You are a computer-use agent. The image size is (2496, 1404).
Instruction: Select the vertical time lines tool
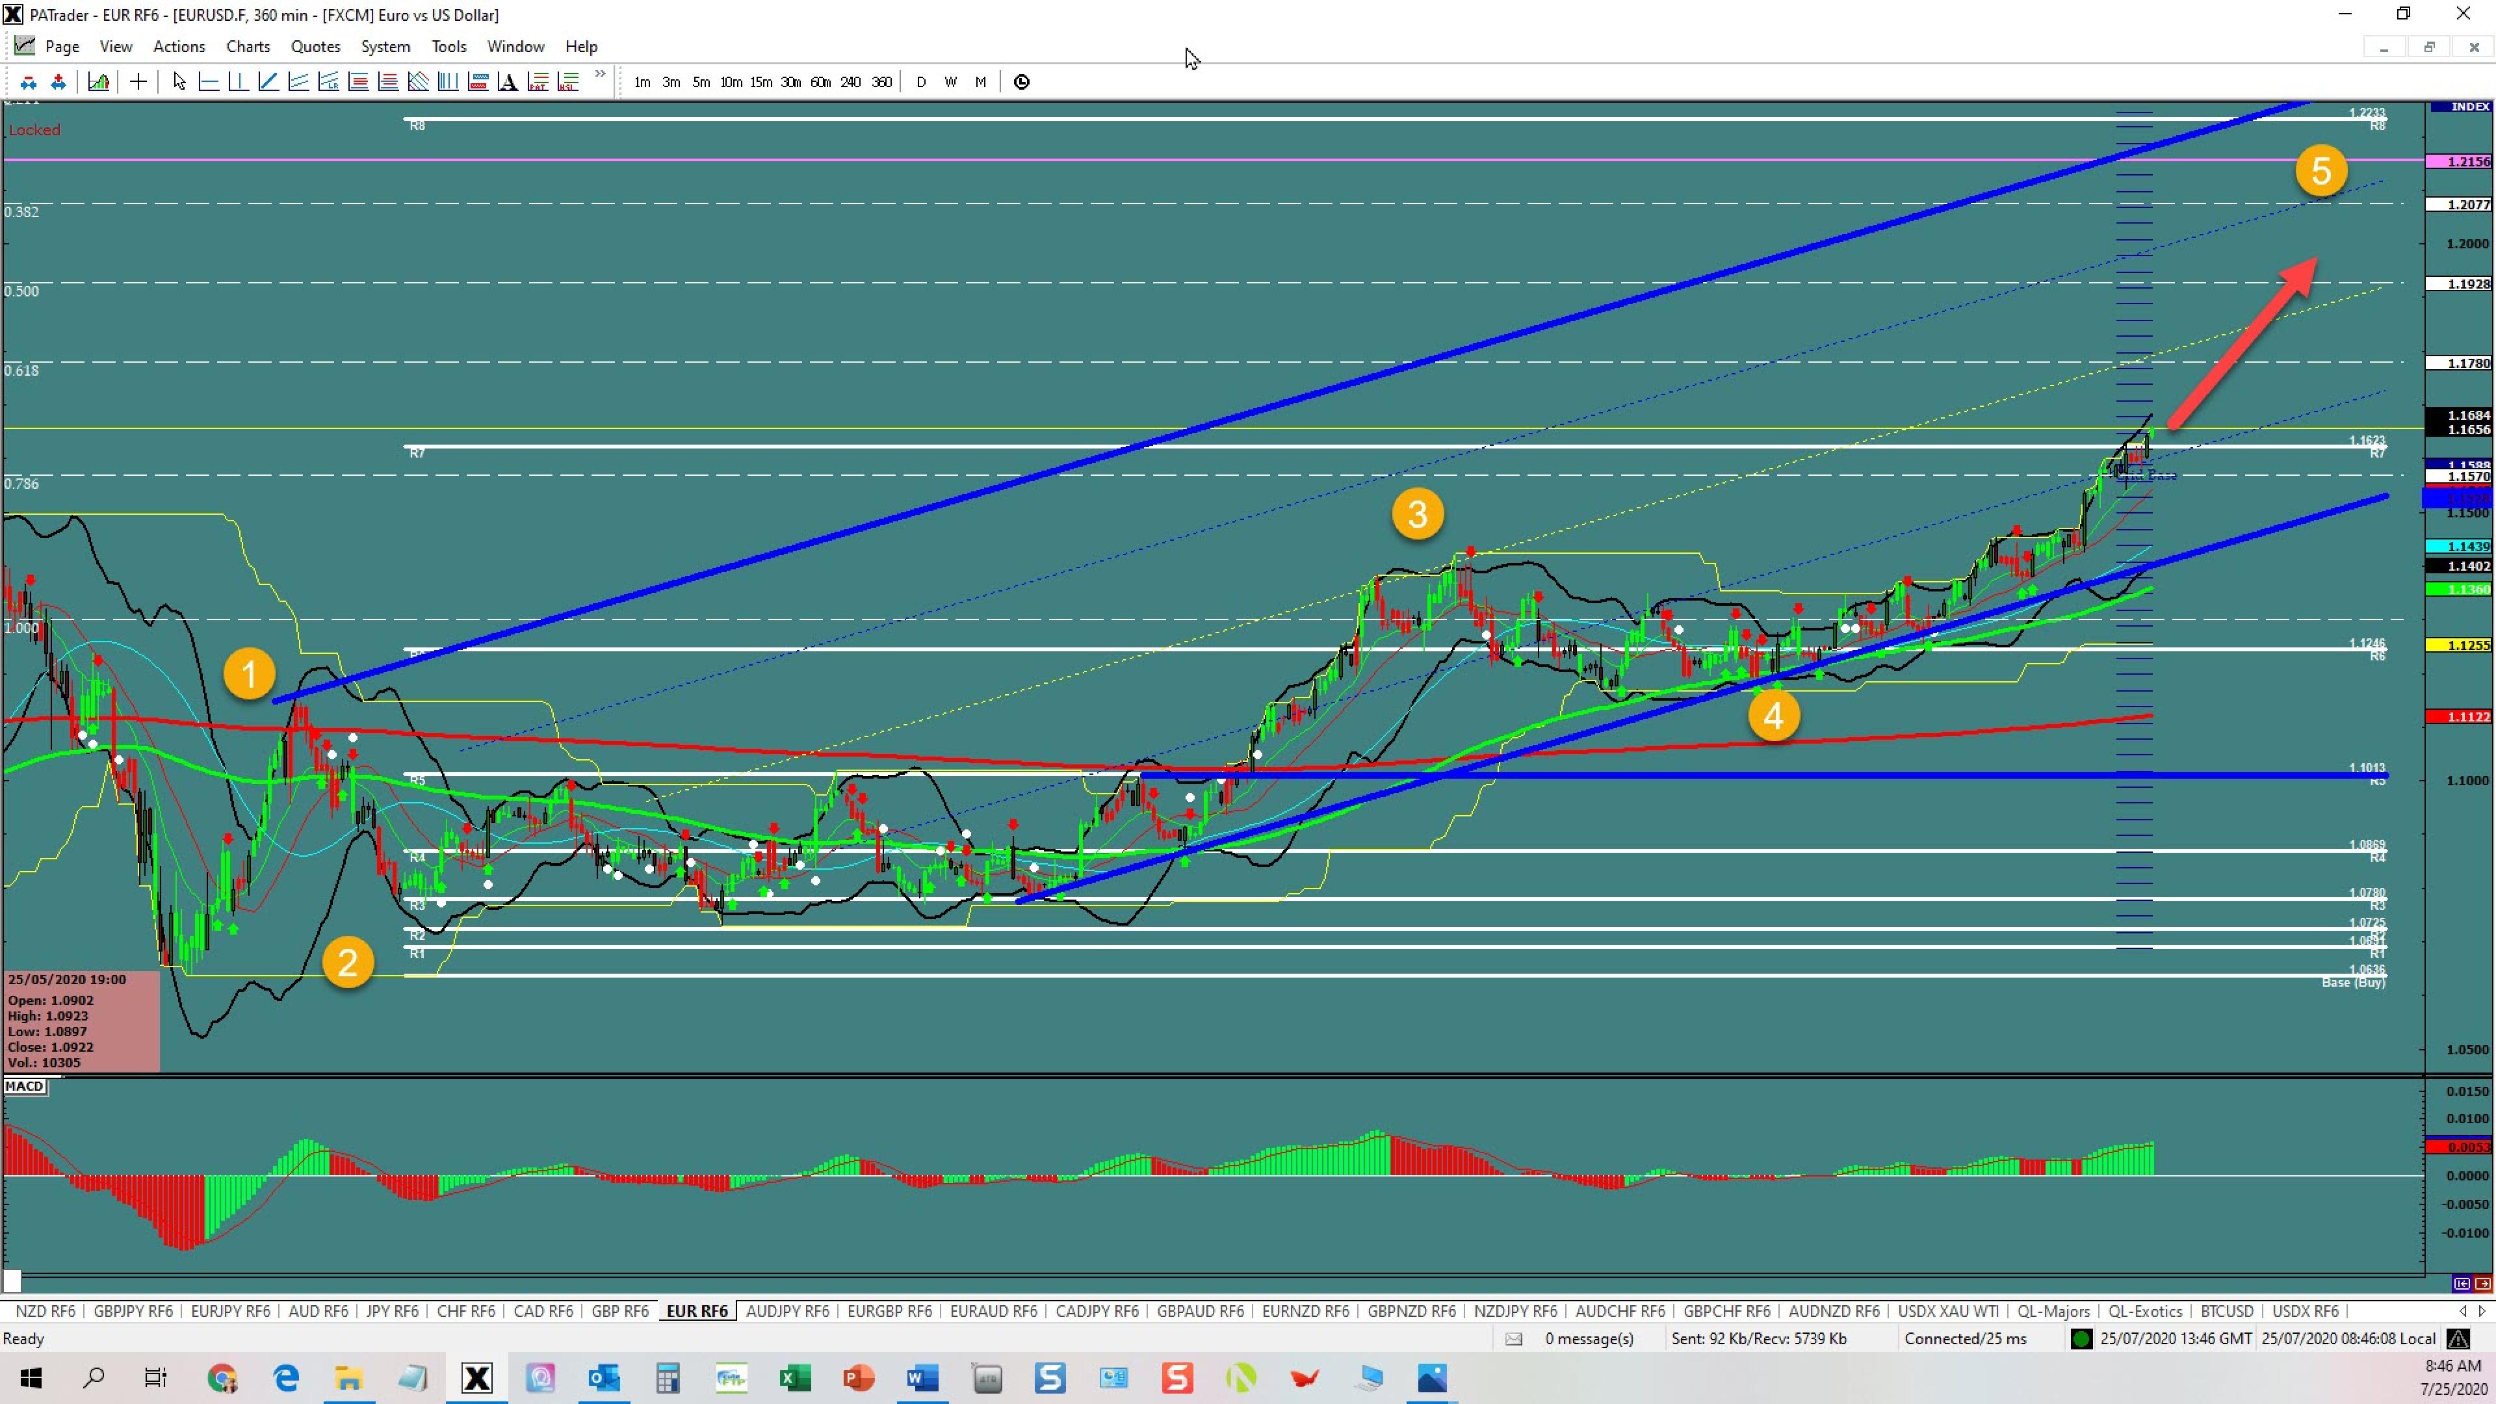[x=448, y=83]
